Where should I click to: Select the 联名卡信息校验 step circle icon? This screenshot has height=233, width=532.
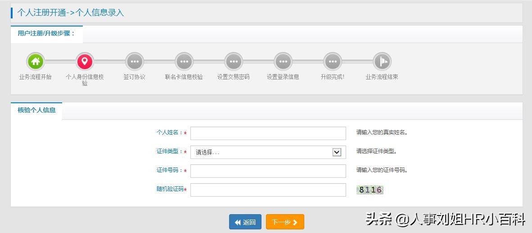(184, 62)
